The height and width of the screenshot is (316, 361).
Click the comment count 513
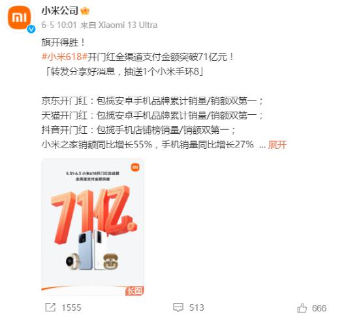point(196,308)
